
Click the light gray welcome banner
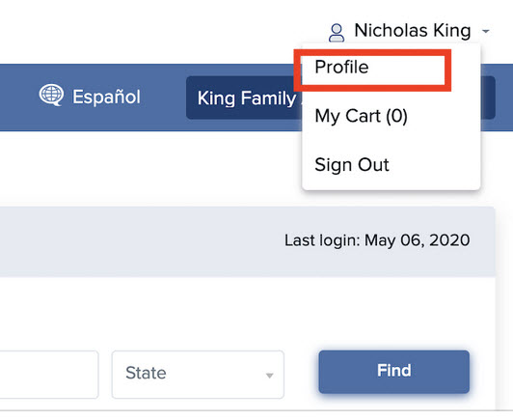tap(248, 241)
